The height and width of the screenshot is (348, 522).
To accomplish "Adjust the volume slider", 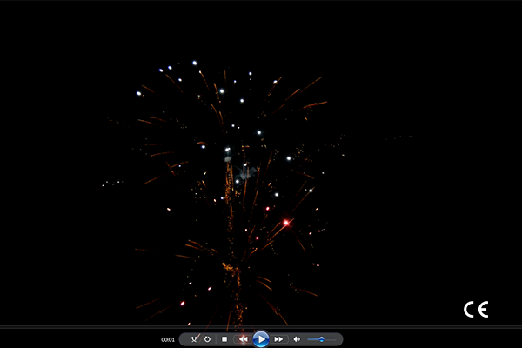I will tap(322, 339).
